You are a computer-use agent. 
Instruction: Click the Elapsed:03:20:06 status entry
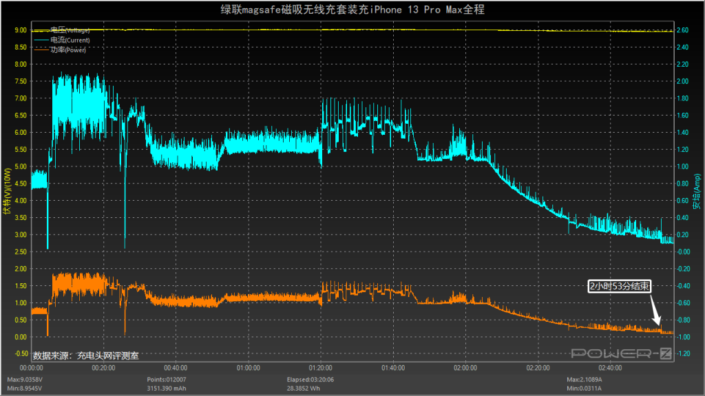311,379
